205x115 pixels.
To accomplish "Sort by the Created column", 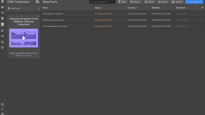I will point(132,8).
